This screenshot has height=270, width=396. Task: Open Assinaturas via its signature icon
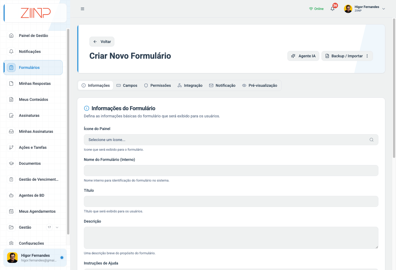tap(11, 115)
